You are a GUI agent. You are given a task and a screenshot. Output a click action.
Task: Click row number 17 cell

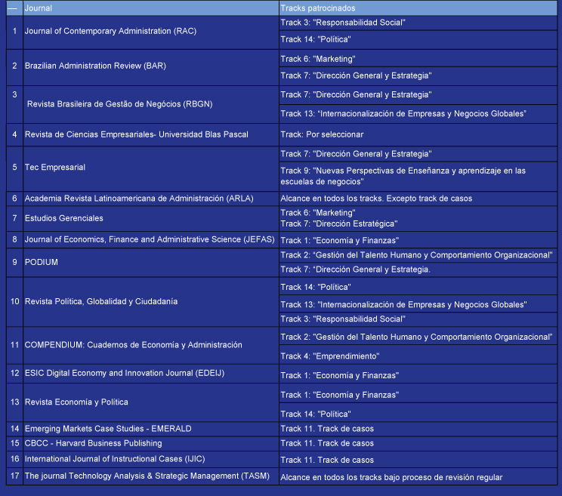click(14, 476)
